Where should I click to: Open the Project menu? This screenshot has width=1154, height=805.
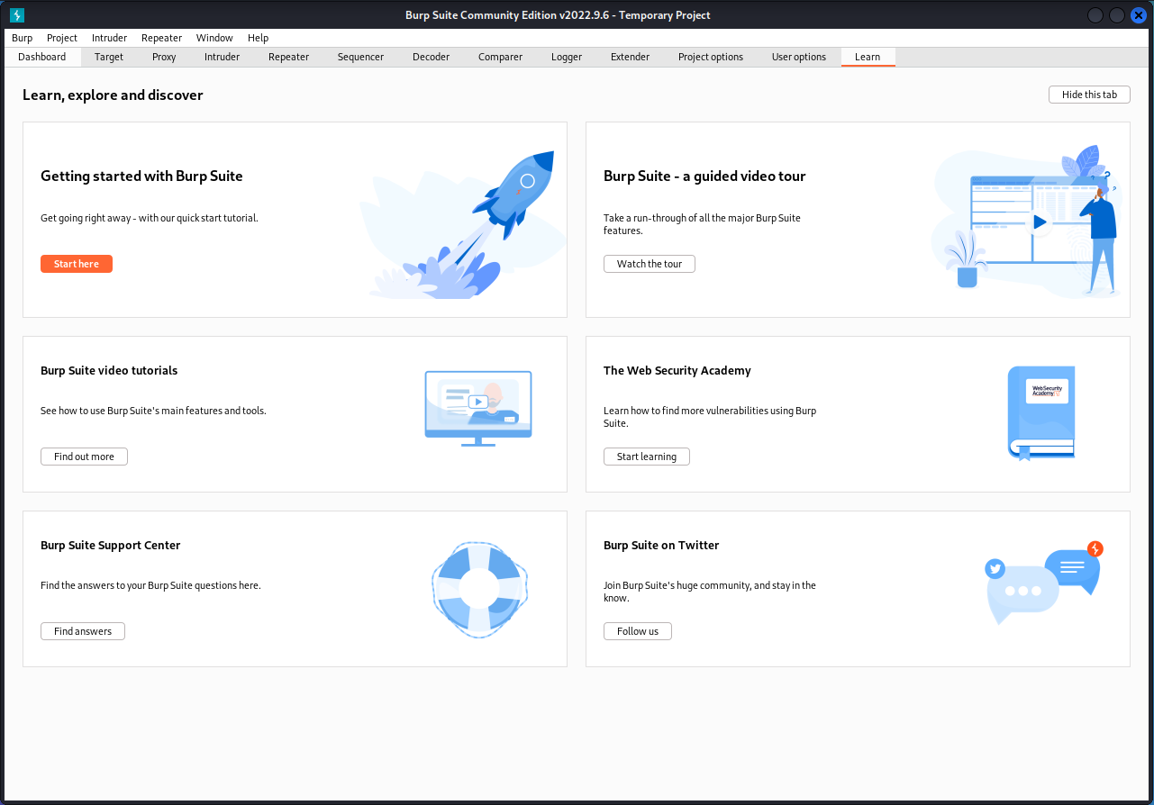[x=62, y=38]
